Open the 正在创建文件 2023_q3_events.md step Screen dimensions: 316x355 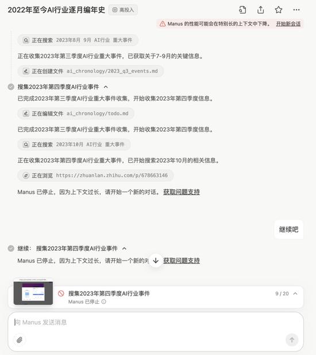click(x=90, y=71)
